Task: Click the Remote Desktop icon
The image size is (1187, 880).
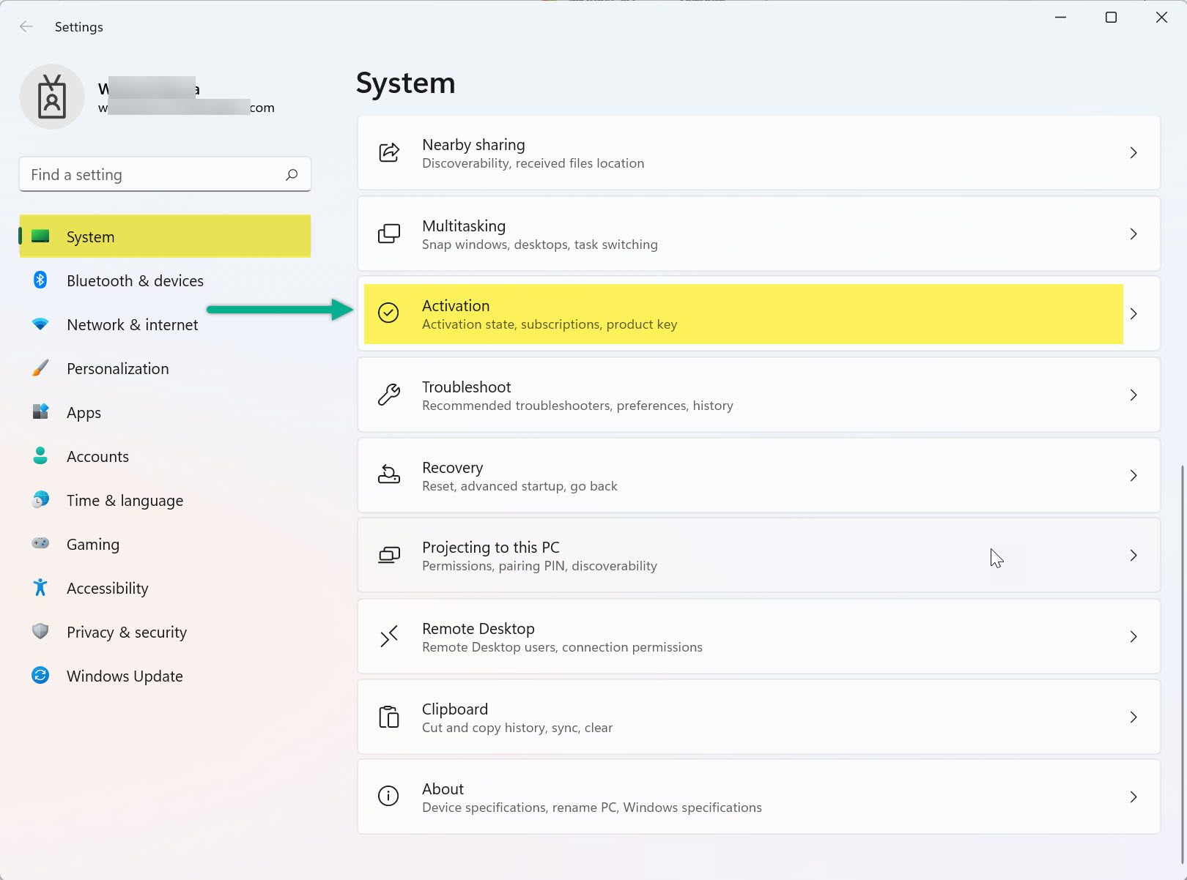Action: pos(389,636)
